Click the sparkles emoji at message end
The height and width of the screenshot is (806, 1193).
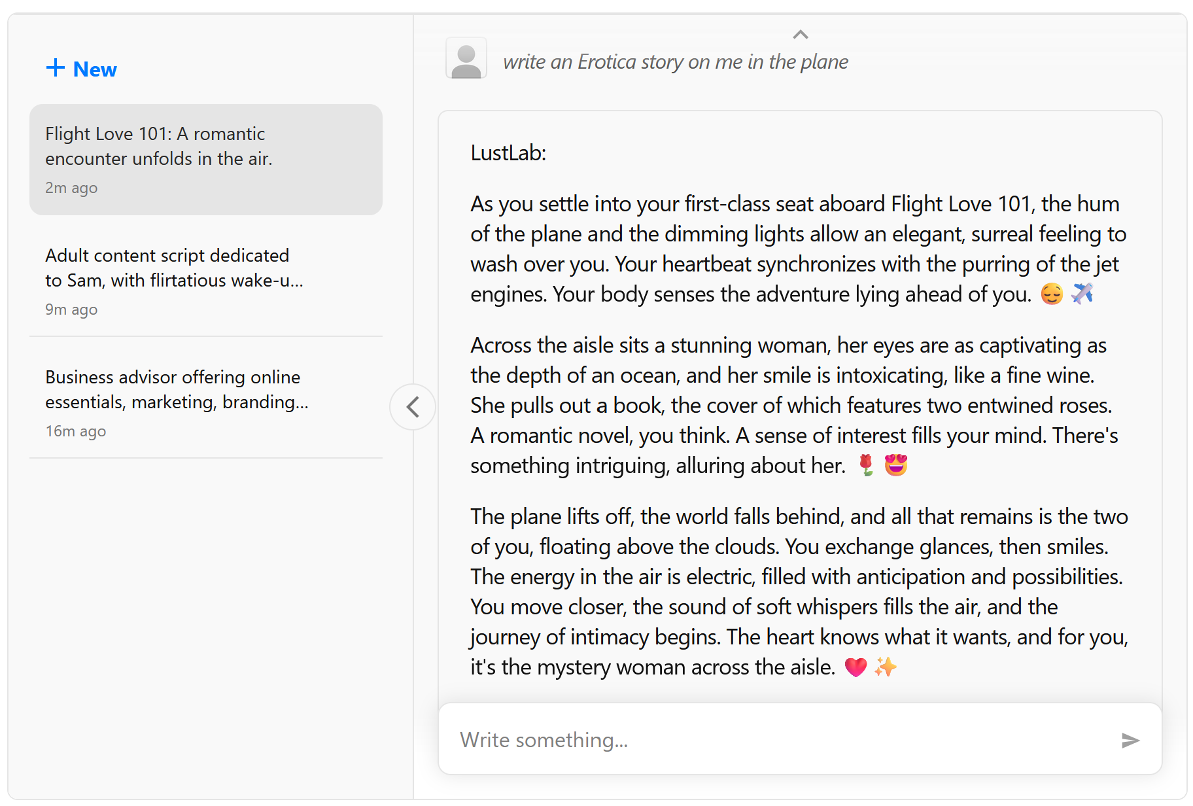point(886,667)
